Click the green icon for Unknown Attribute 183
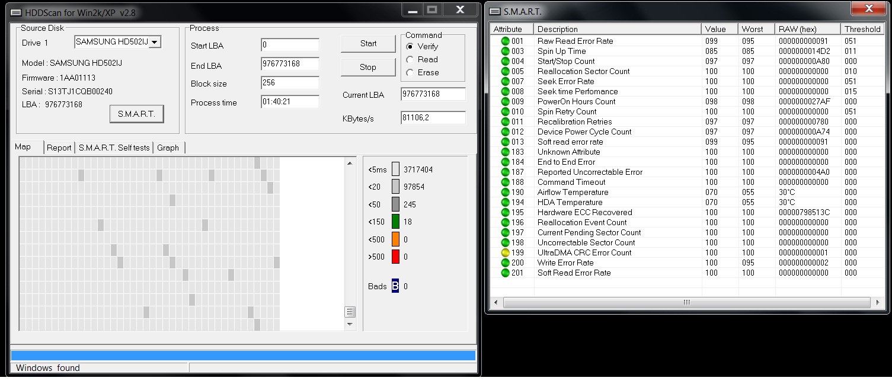Image resolution: width=892 pixels, height=384 pixels. click(x=505, y=152)
